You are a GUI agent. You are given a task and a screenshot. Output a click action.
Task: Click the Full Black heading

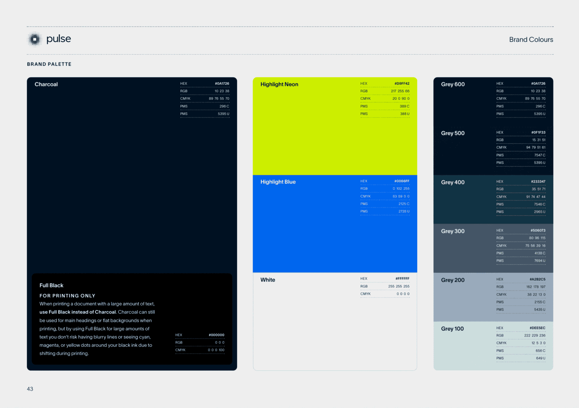tap(51, 286)
